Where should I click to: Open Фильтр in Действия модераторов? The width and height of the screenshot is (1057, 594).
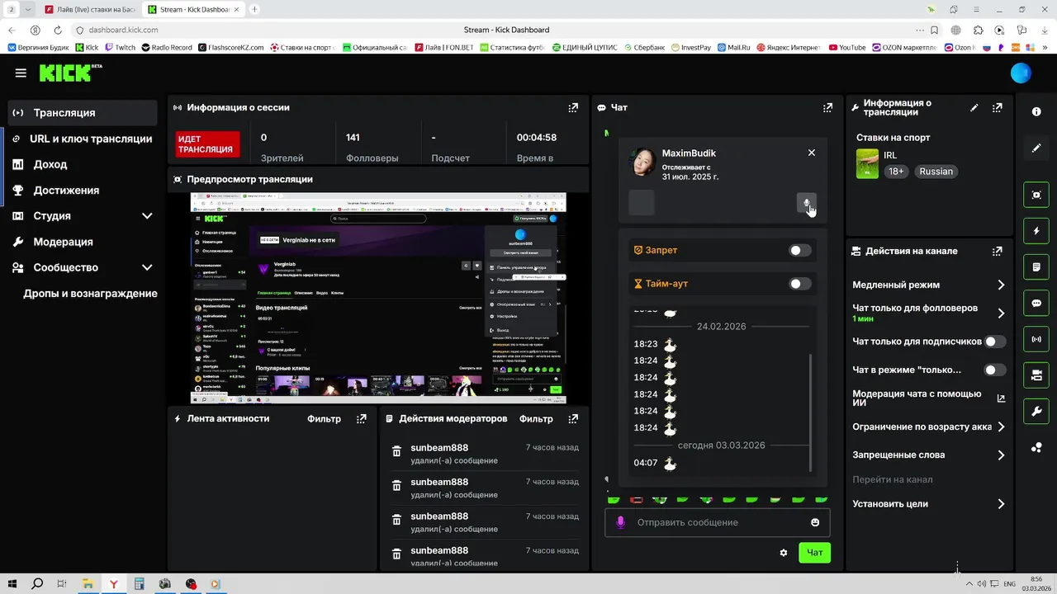click(536, 418)
